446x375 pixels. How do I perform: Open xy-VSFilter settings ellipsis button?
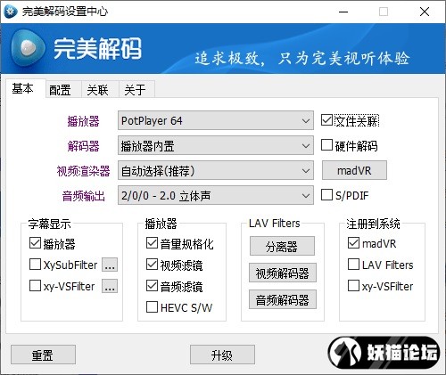click(x=110, y=286)
